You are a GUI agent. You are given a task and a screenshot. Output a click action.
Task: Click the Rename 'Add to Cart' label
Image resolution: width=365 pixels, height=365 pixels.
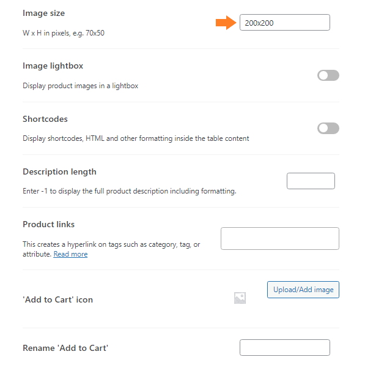coord(65,348)
